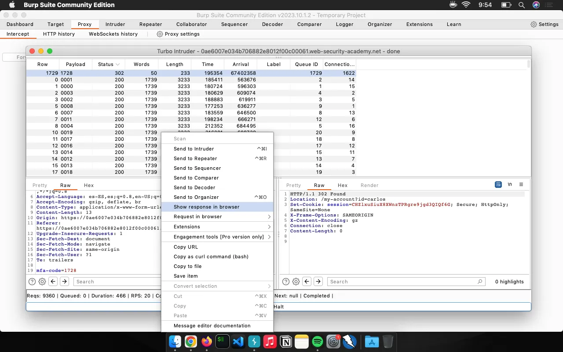
Task: Toggle line wrap icon in response panel
Action: pos(498,185)
